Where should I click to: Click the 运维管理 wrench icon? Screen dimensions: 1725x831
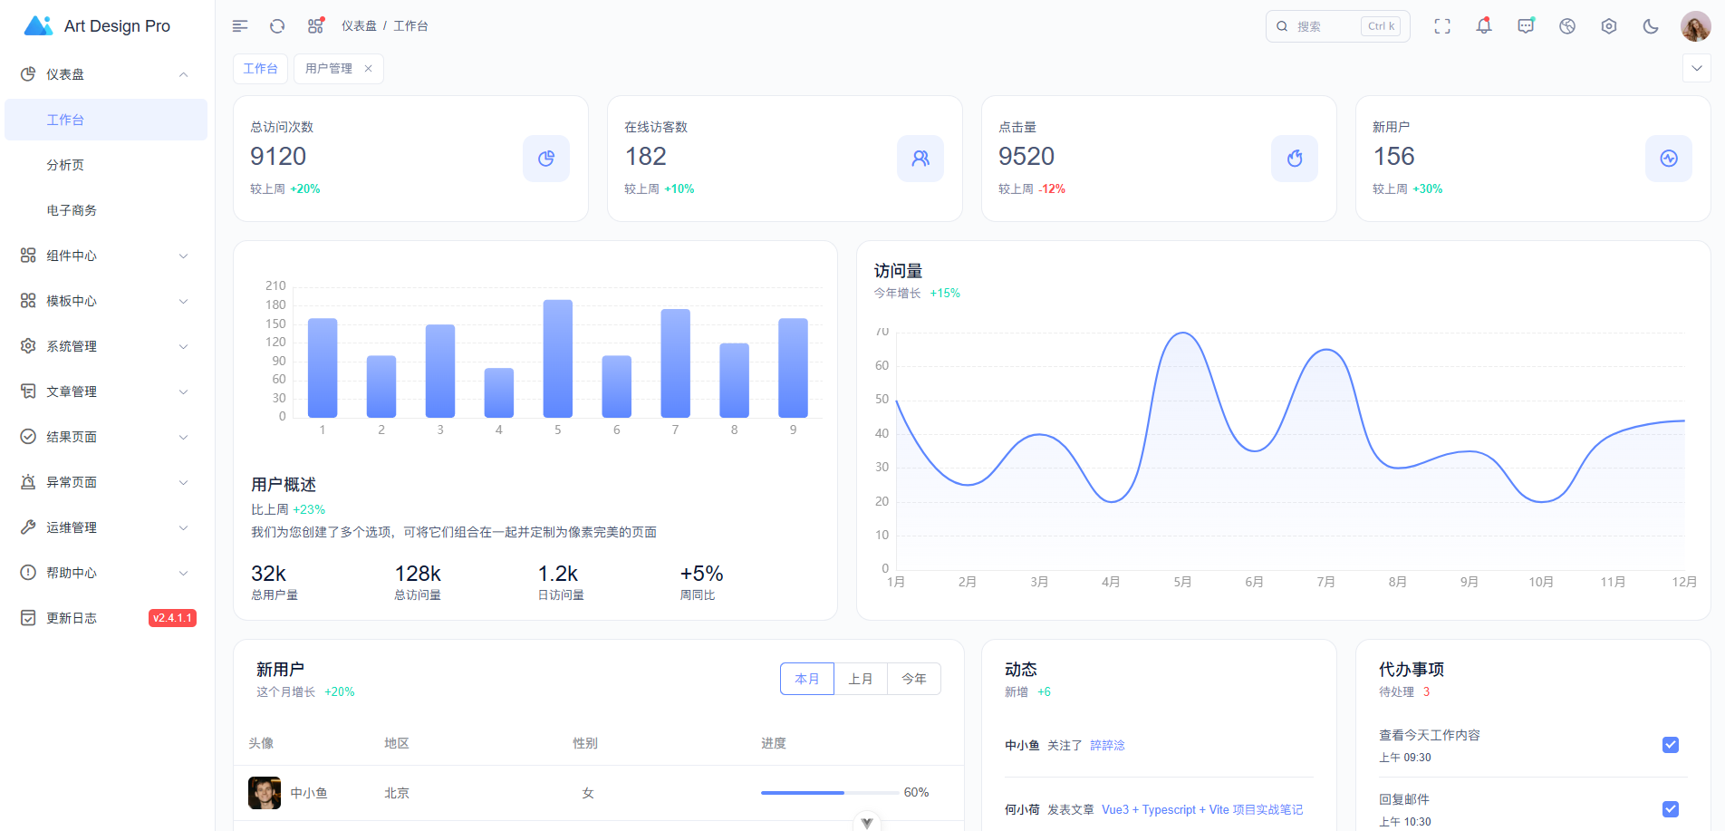click(x=28, y=527)
